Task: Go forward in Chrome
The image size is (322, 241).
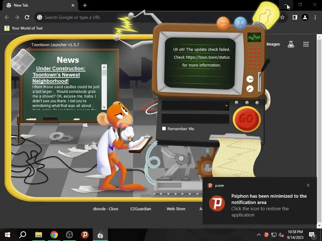Action: pyautogui.click(x=17, y=18)
